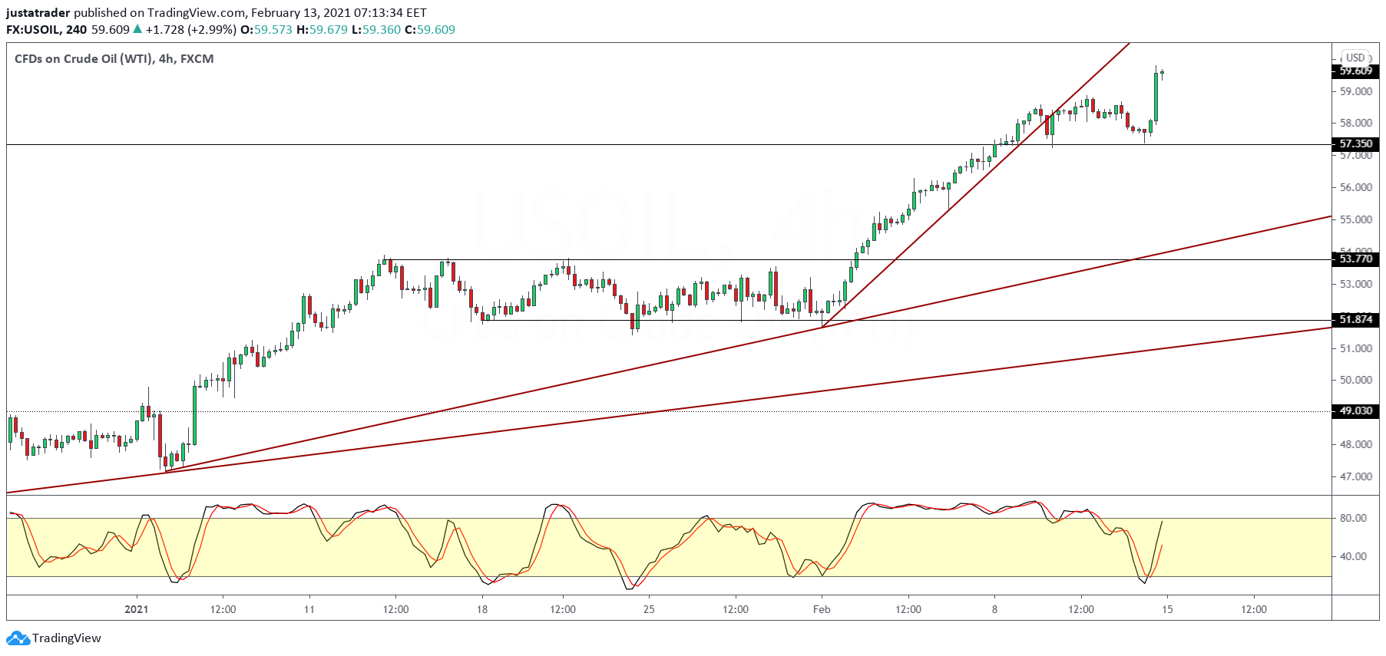Open the USD currency label on price axis
The height and width of the screenshot is (656, 1386).
1355,58
